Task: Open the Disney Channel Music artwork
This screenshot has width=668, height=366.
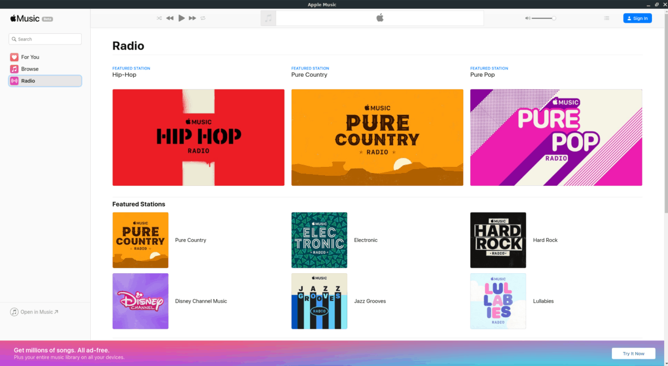Action: point(140,301)
